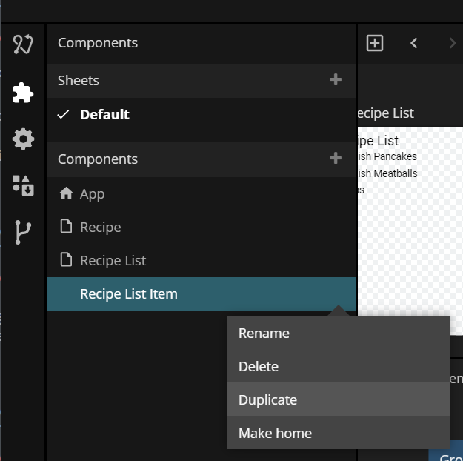Viewport: 463px width, 461px height.
Task: Choose Duplicate from the context menu
Action: point(267,400)
